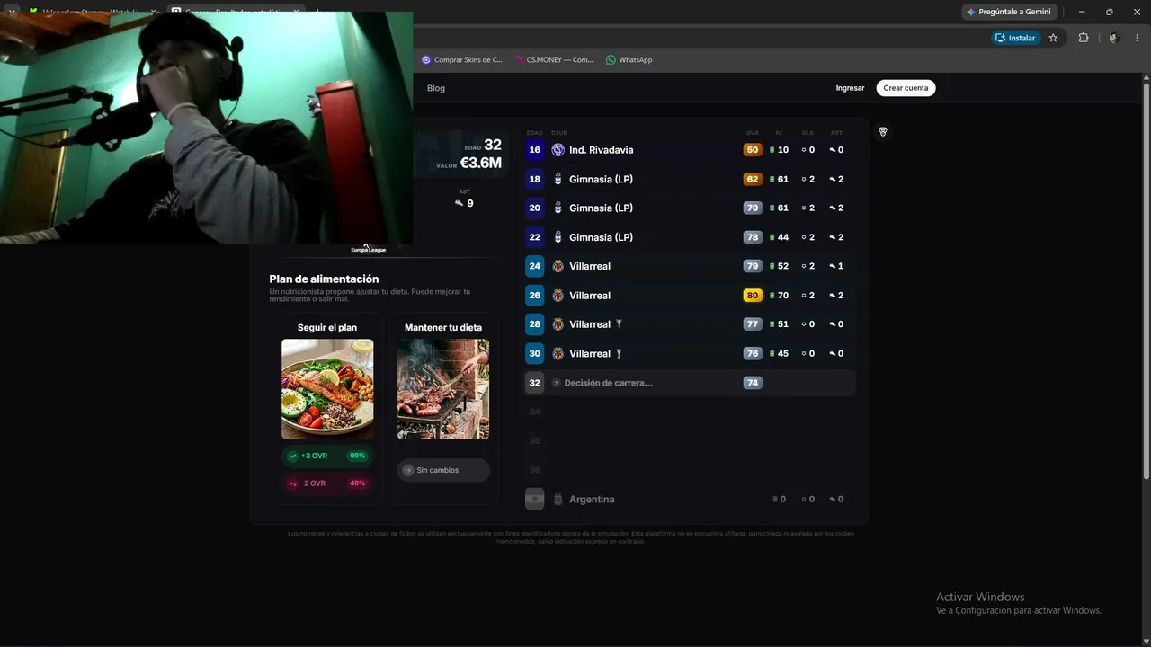Bookmark this page with the star icon
The height and width of the screenshot is (647, 1151).
1053,38
